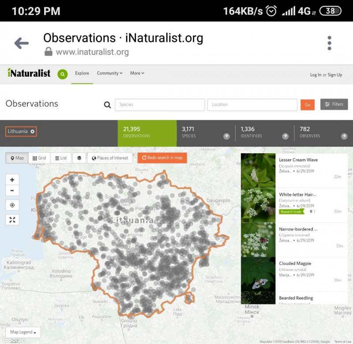
Task: Click the White-letter Hair... title
Action: pyautogui.click(x=297, y=195)
